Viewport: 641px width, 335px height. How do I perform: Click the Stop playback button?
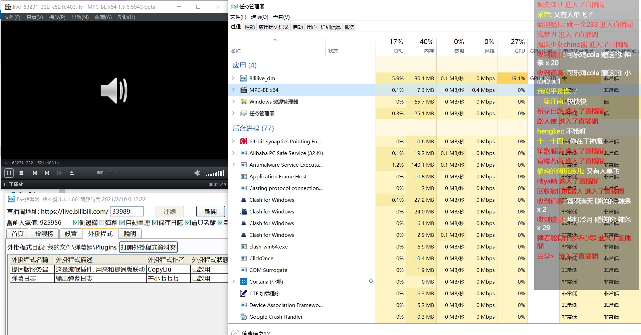click(x=21, y=173)
